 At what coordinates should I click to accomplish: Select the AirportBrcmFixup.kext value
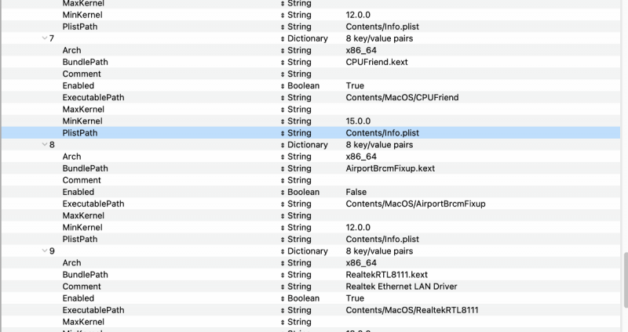click(x=390, y=168)
